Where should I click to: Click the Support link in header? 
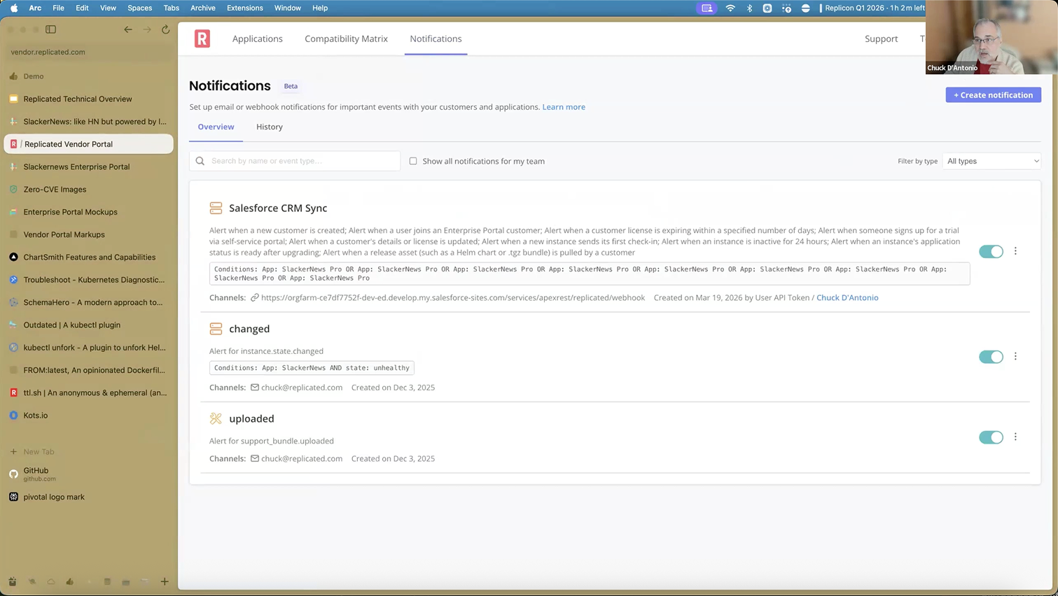point(881,38)
